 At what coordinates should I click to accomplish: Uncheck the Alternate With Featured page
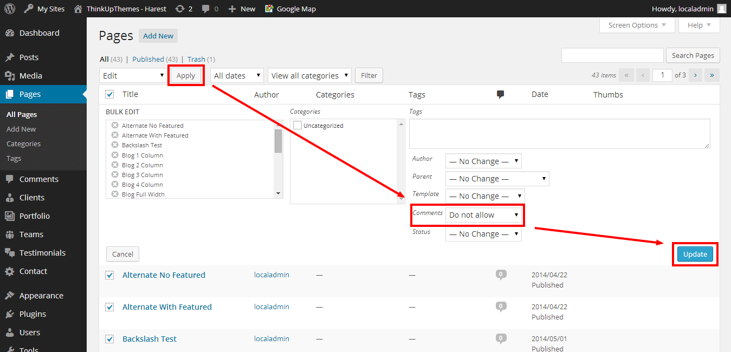point(109,307)
